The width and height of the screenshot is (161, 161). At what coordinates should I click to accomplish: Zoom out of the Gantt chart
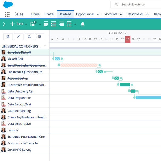pos(29,36)
